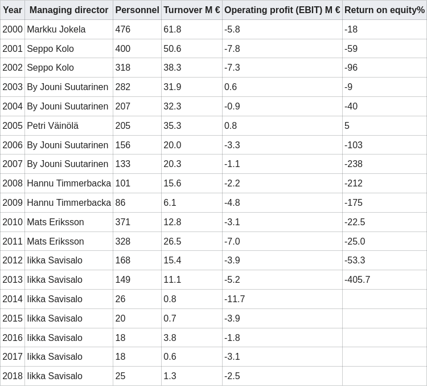427x386 pixels.
Task: Click the year 2010 cell
Action: point(13,222)
